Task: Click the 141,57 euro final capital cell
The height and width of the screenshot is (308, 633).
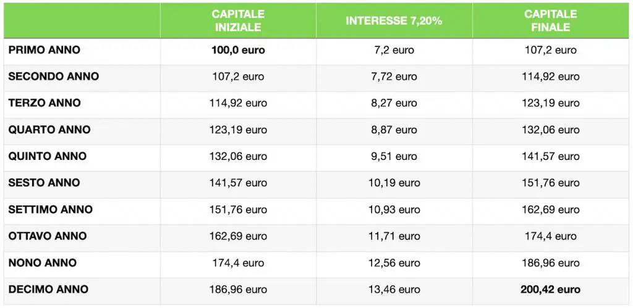Action: pyautogui.click(x=551, y=156)
